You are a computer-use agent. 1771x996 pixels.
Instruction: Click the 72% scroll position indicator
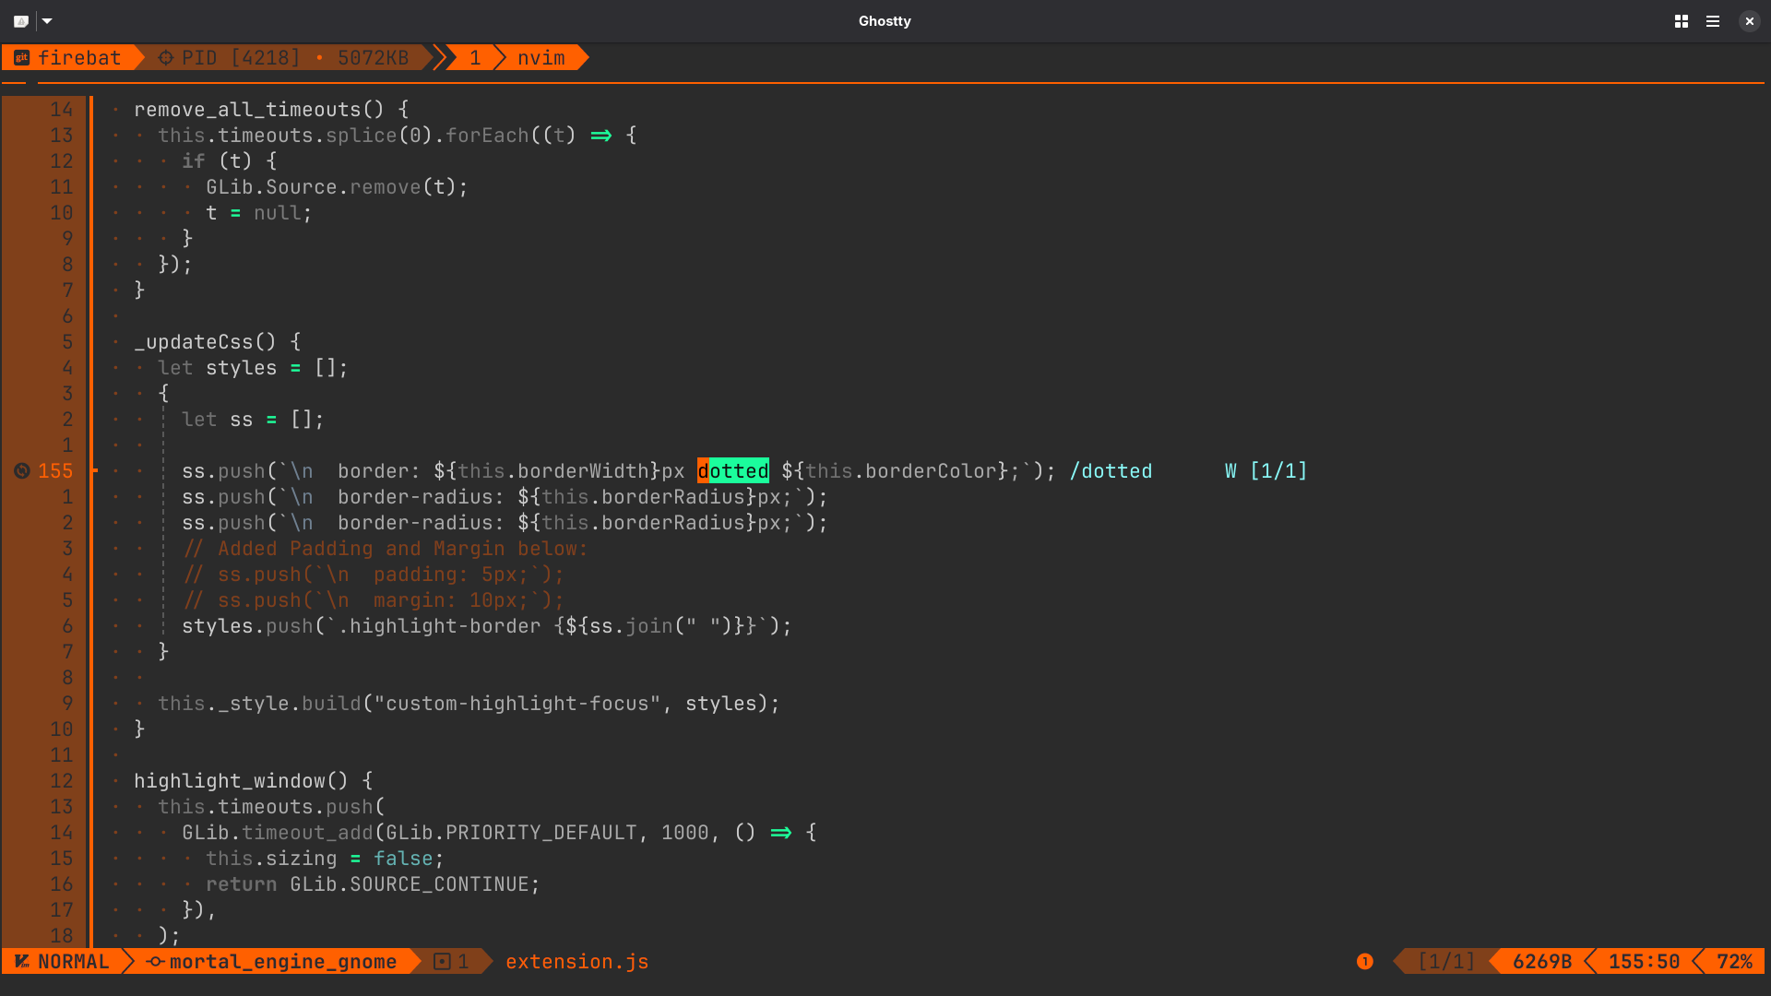coord(1734,962)
